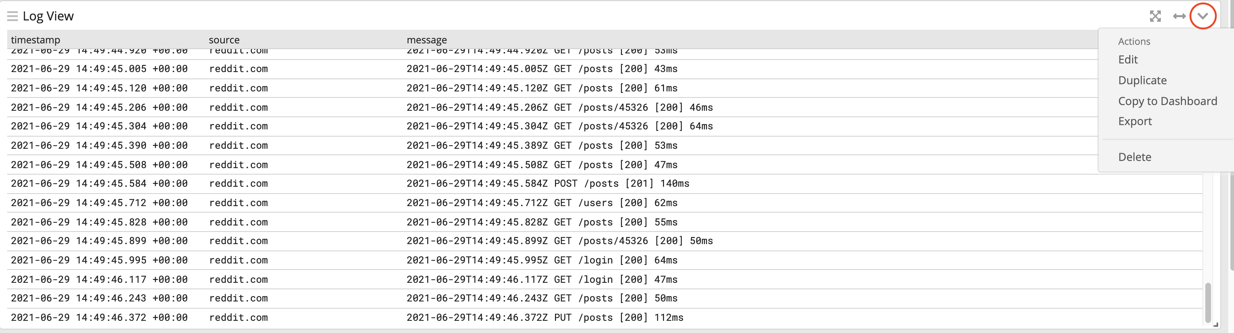Click the source column header
1234x333 pixels.
224,40
